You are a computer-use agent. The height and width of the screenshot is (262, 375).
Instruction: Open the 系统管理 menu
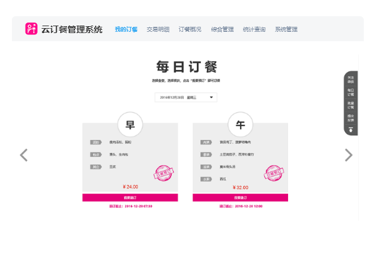click(286, 29)
